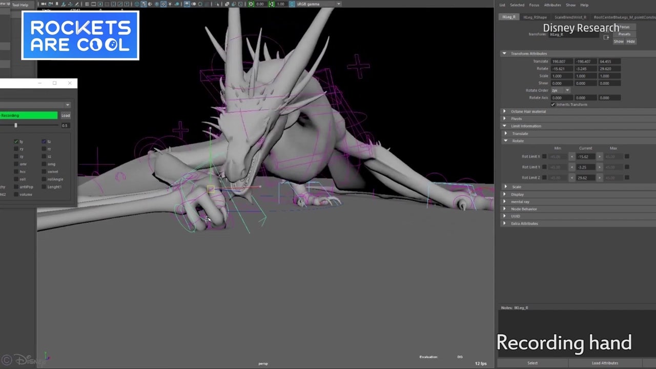The height and width of the screenshot is (369, 656).
Task: Click the slider handle in recording window
Action: [x=15, y=125]
